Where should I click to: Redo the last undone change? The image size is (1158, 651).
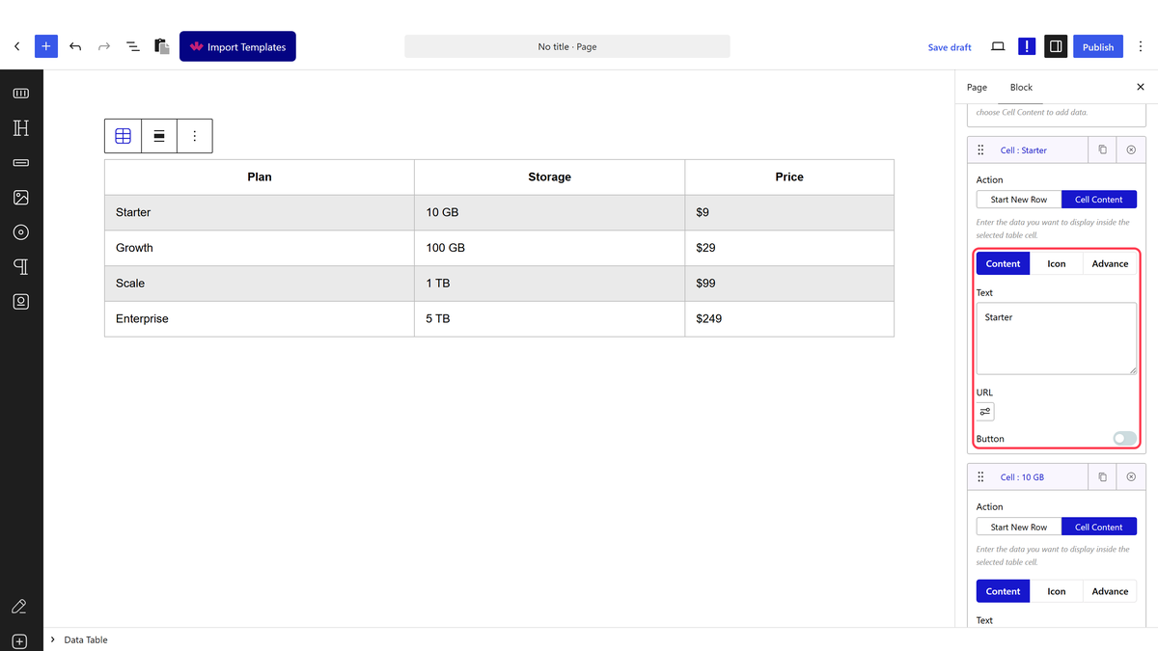click(x=104, y=46)
